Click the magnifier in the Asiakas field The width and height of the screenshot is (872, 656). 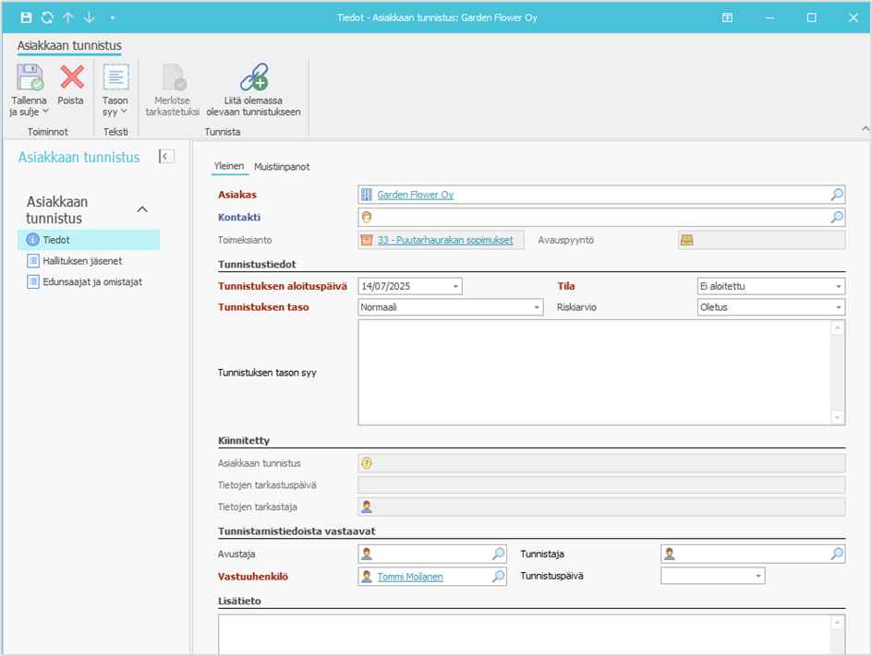click(836, 195)
